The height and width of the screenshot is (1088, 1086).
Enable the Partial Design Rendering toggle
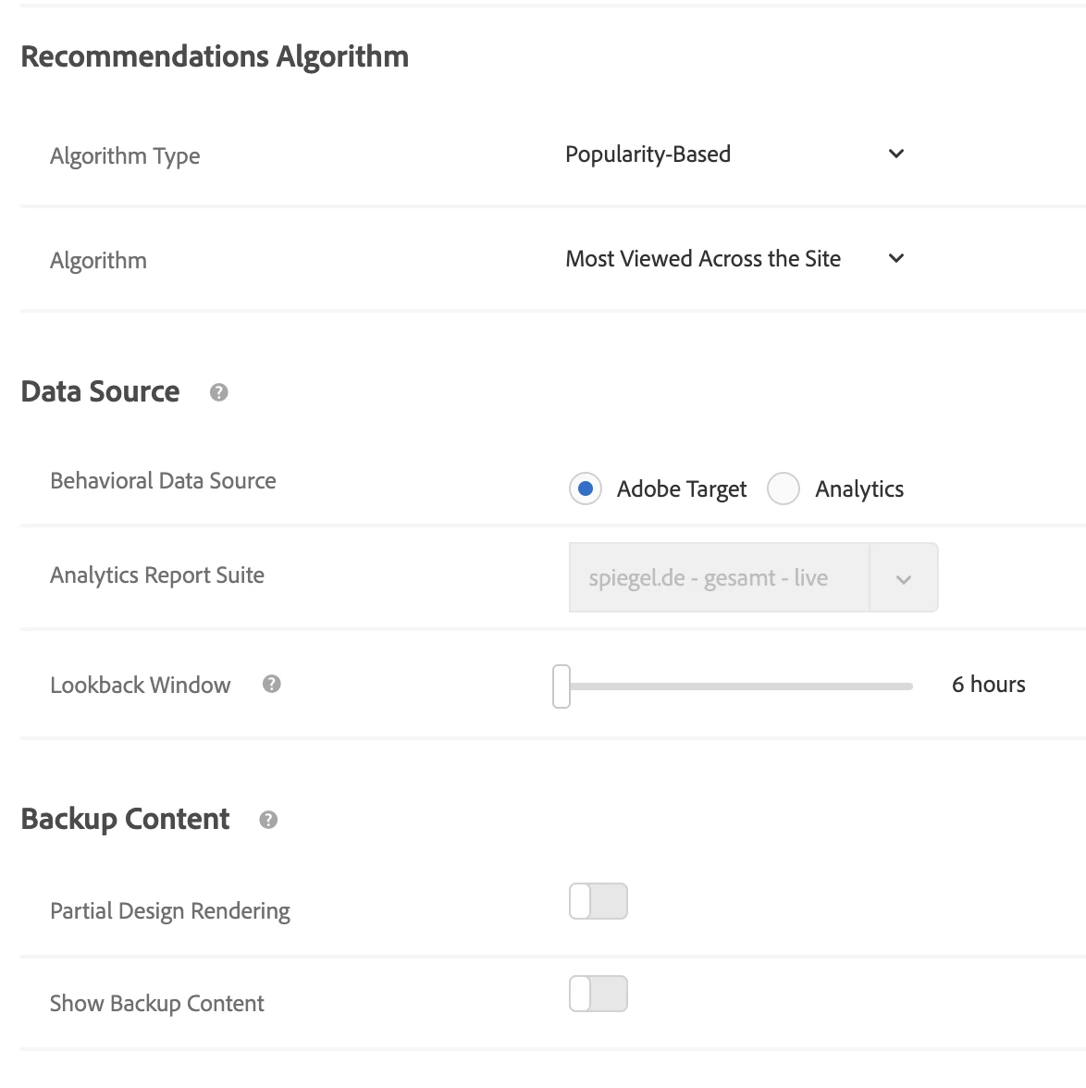click(599, 901)
